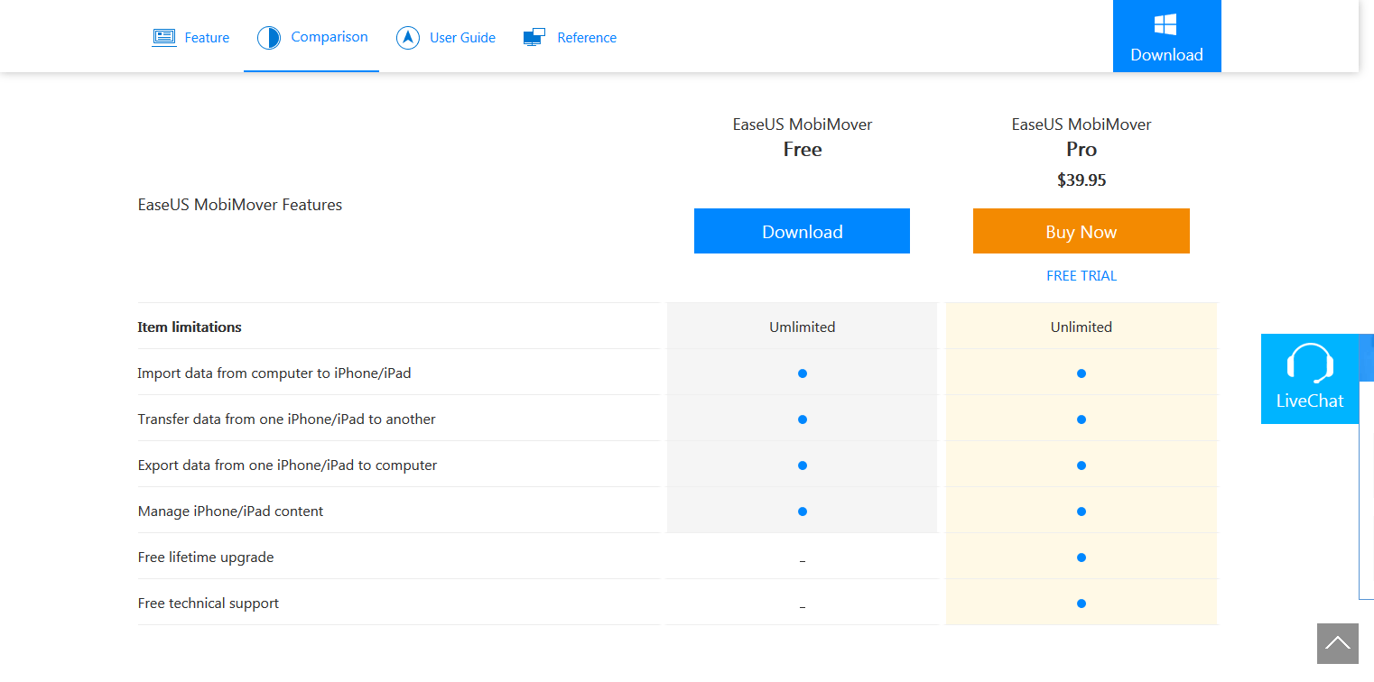Open the FREE TRIAL link
The width and height of the screenshot is (1374, 682).
tap(1082, 276)
